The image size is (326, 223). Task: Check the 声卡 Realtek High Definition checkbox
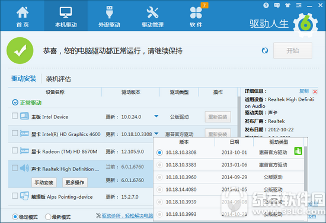[x=15, y=168]
